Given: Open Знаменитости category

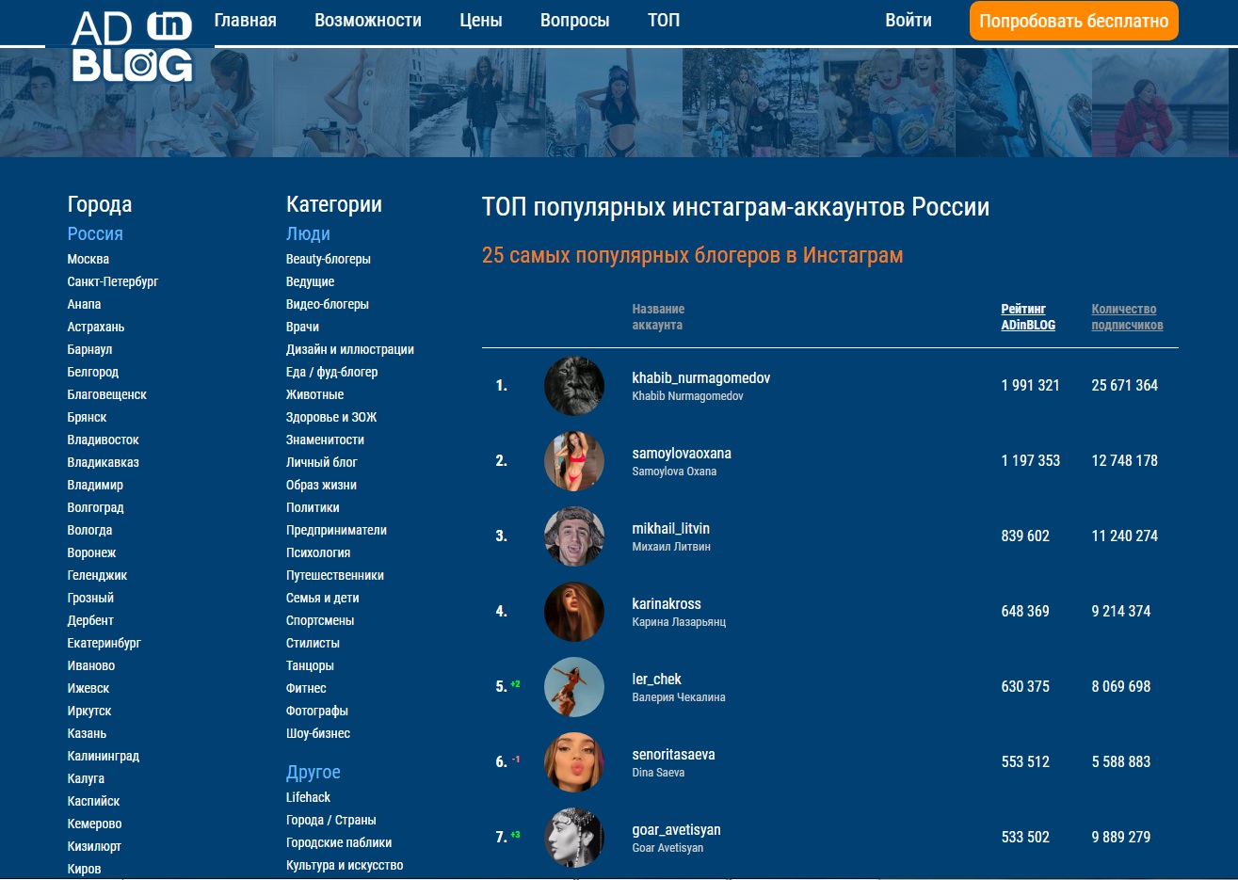Looking at the screenshot, I should [x=325, y=440].
